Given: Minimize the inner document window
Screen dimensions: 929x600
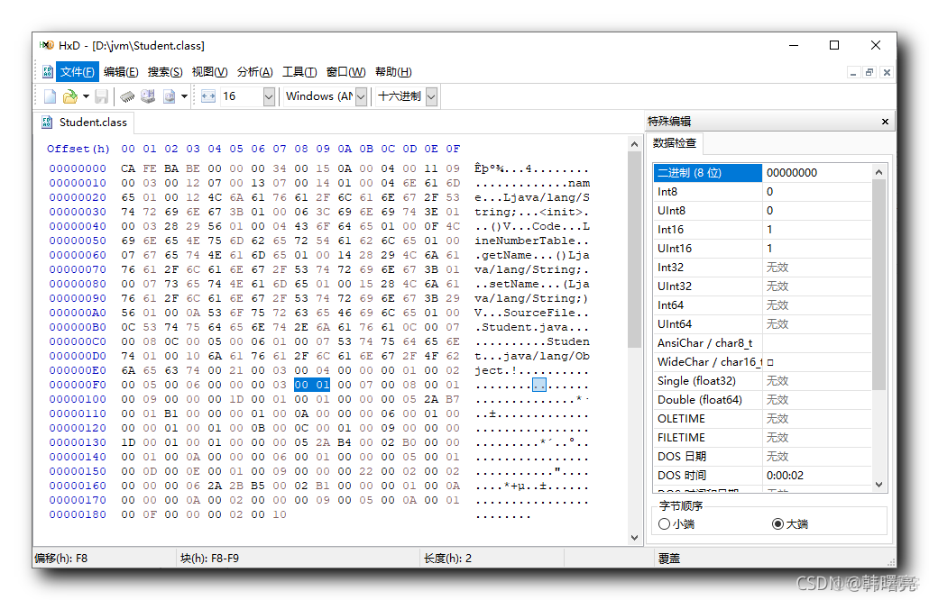Looking at the screenshot, I should tap(853, 72).
